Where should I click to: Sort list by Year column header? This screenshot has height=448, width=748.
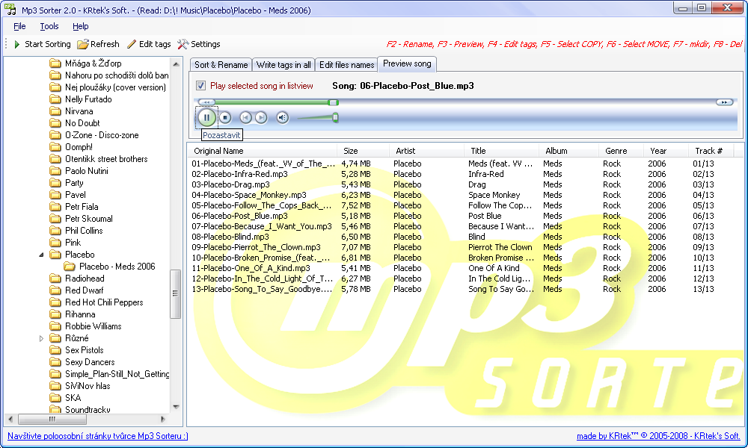666,151
